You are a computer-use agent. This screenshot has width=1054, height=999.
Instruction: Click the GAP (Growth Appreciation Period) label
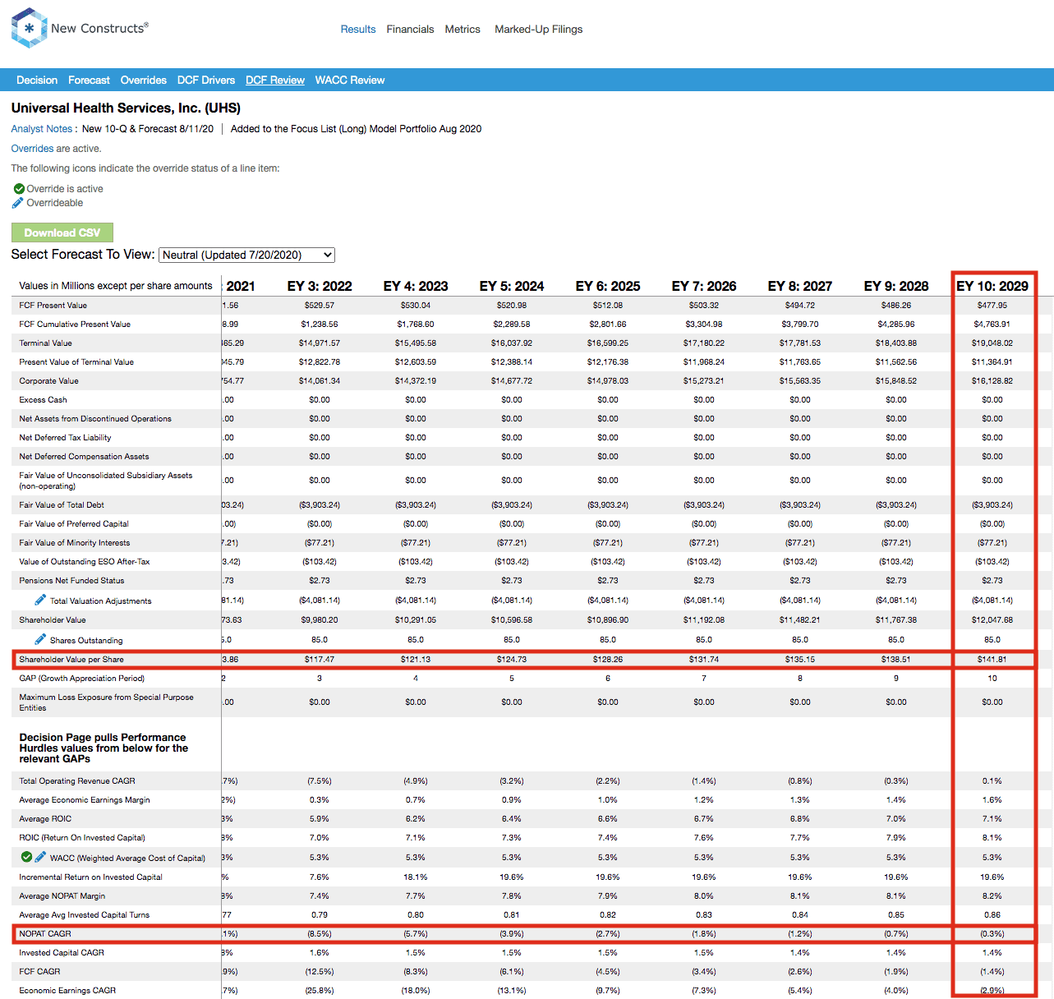click(x=82, y=679)
